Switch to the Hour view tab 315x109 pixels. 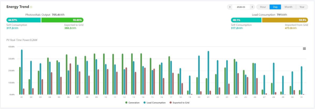263,7
